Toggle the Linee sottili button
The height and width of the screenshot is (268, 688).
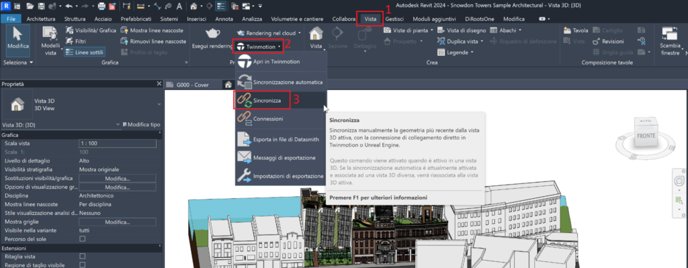pos(84,52)
